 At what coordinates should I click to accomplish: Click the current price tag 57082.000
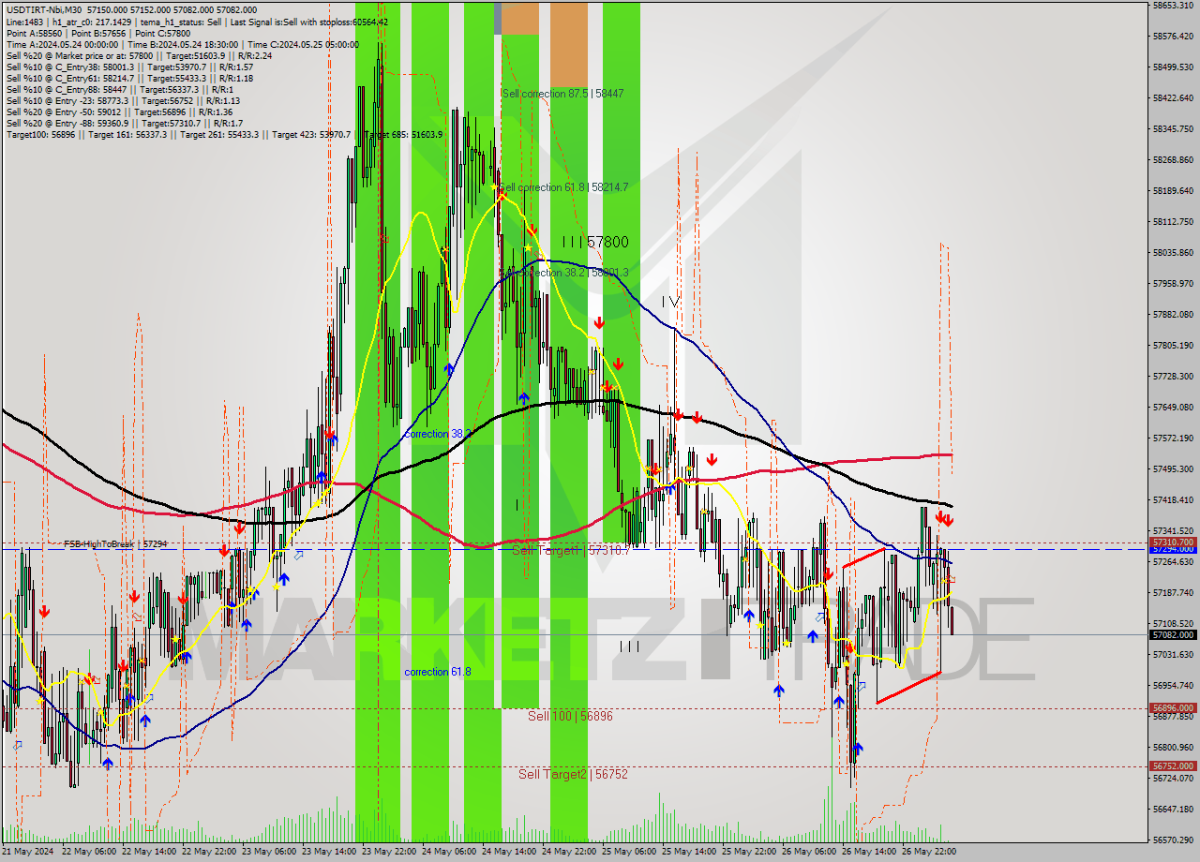(x=1172, y=634)
